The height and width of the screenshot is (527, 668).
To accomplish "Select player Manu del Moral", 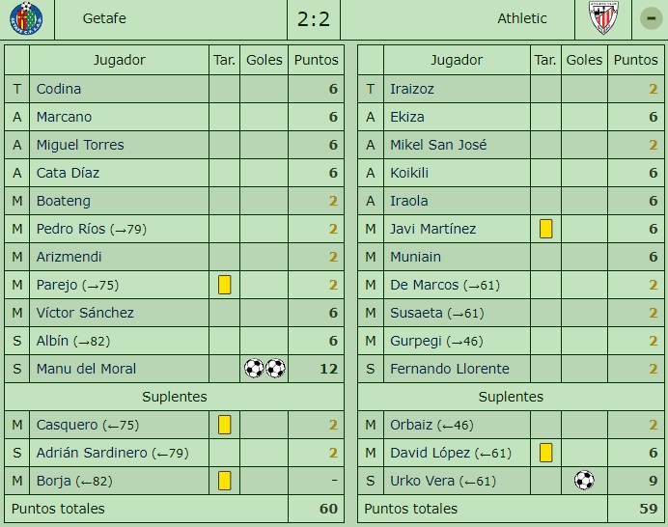I will (x=86, y=369).
